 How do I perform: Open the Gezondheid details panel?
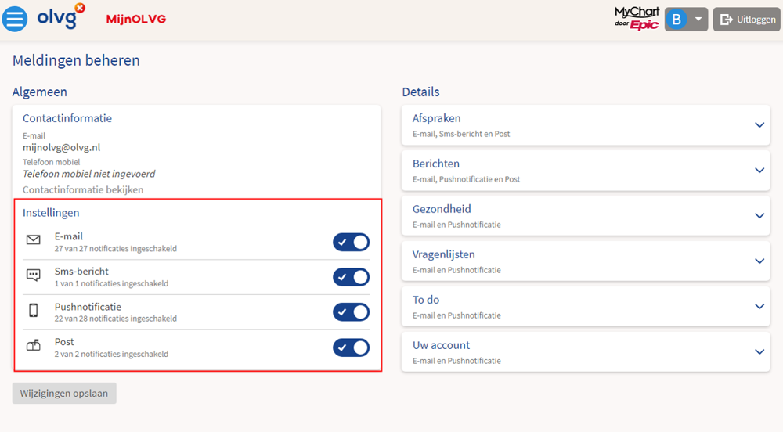point(586,216)
